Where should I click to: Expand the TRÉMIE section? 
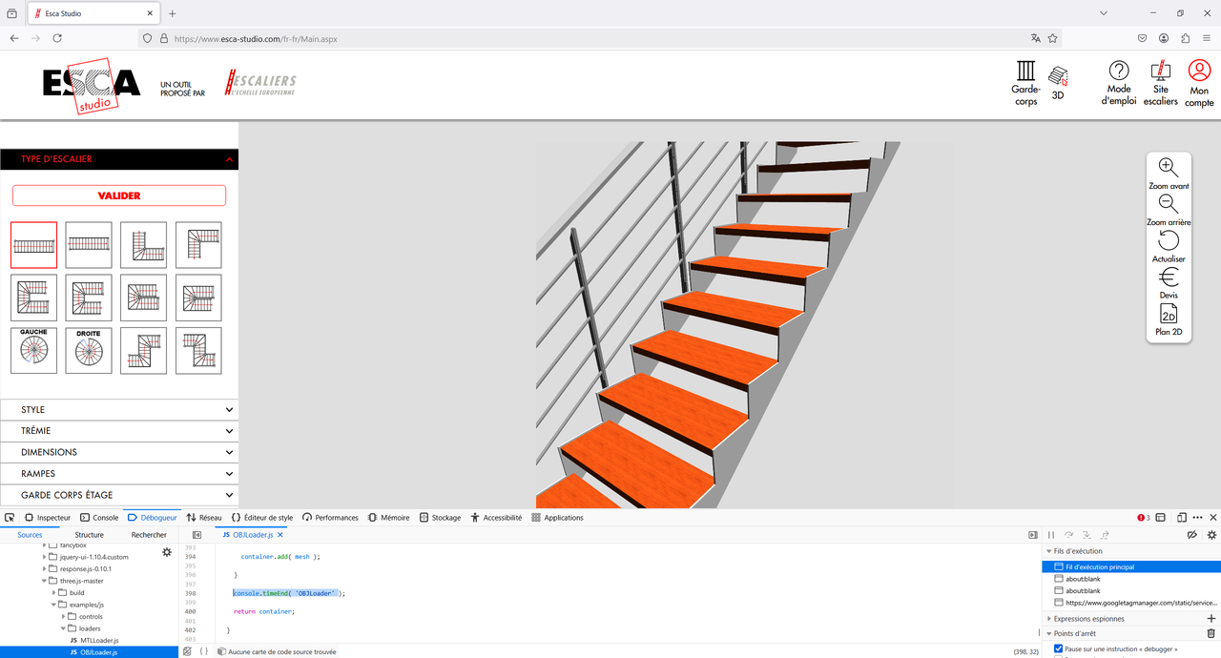[119, 431]
